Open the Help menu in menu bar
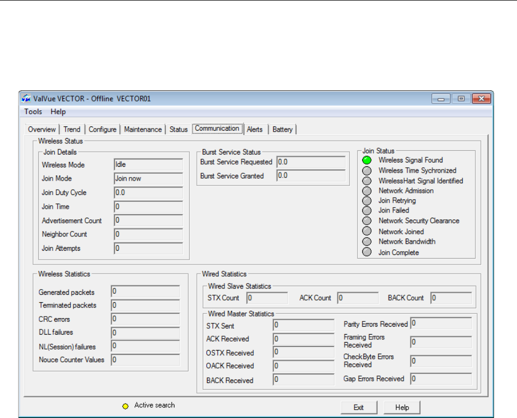The width and height of the screenshot is (517, 418). click(58, 112)
